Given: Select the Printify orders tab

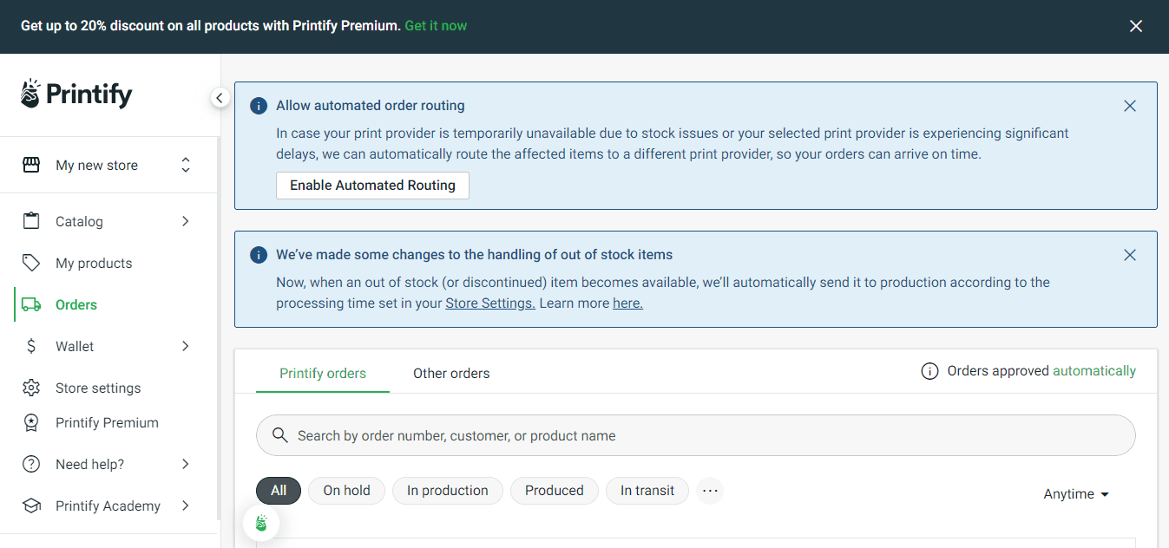Looking at the screenshot, I should coord(323,374).
